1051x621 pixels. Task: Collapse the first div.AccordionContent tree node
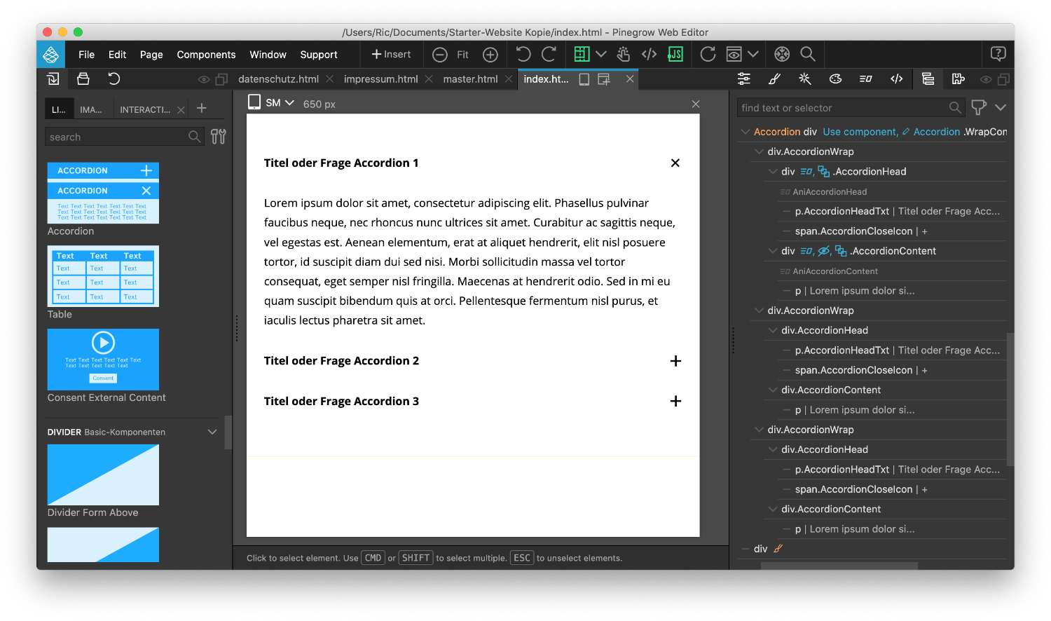[773, 251]
